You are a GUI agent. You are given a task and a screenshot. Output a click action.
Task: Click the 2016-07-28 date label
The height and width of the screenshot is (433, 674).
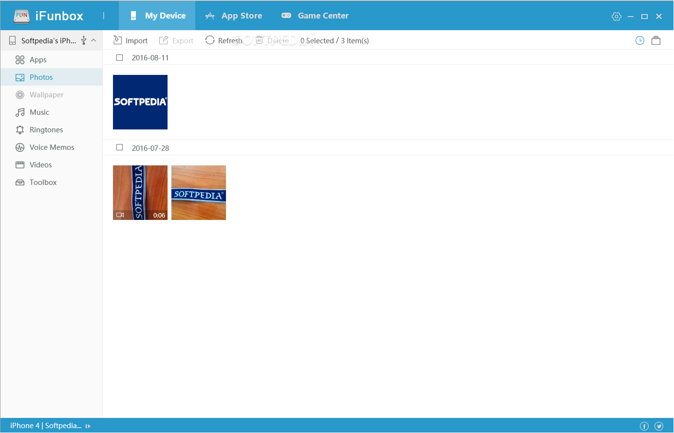(150, 148)
